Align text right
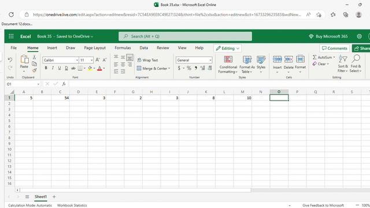 coord(129,64)
